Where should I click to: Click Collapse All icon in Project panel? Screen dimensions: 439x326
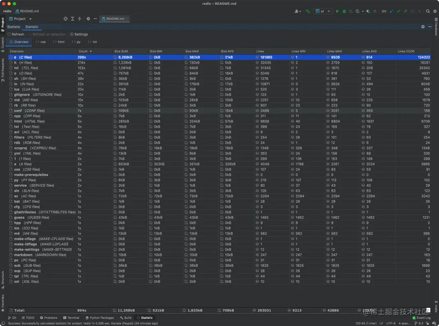coord(80,19)
